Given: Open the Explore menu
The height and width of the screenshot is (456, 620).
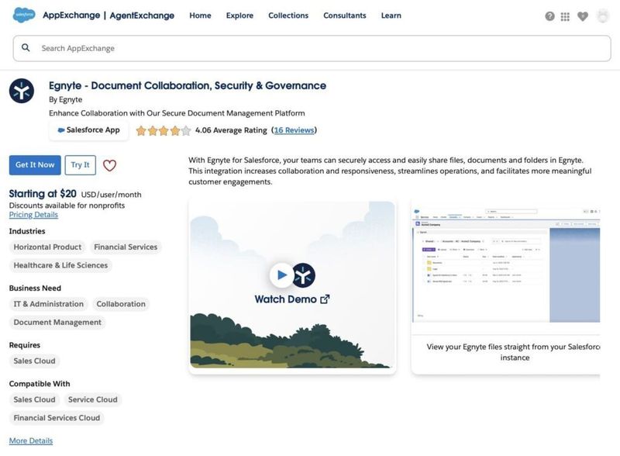Looking at the screenshot, I should pyautogui.click(x=239, y=16).
